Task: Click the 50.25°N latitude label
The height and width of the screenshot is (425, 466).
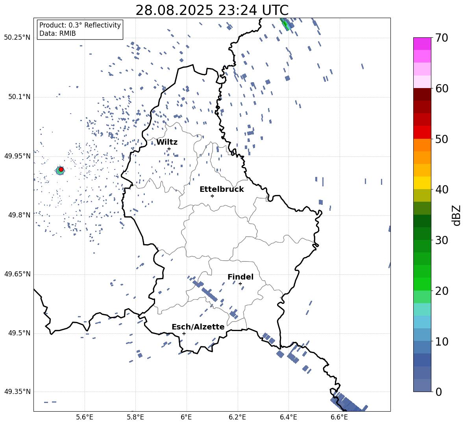Action: click(x=17, y=38)
